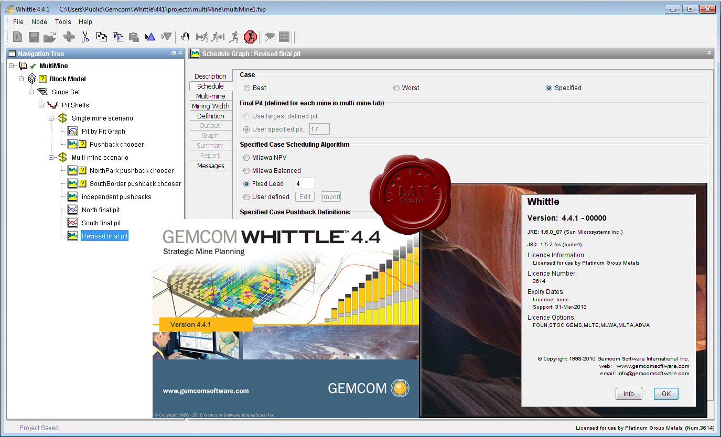The height and width of the screenshot is (437, 721).
Task: Click the Fixed Lead value field
Action: tap(305, 183)
